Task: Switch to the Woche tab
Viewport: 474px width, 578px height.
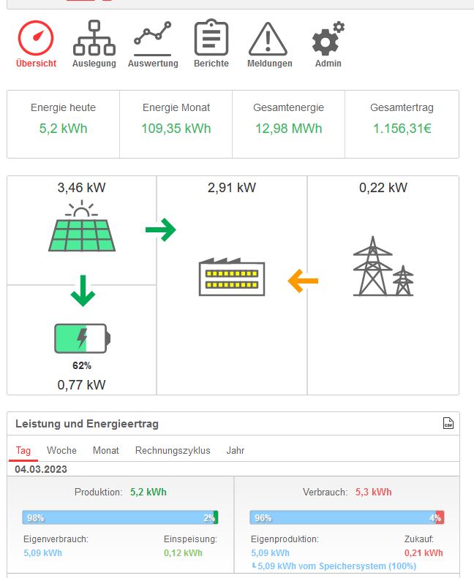Action: tap(61, 450)
